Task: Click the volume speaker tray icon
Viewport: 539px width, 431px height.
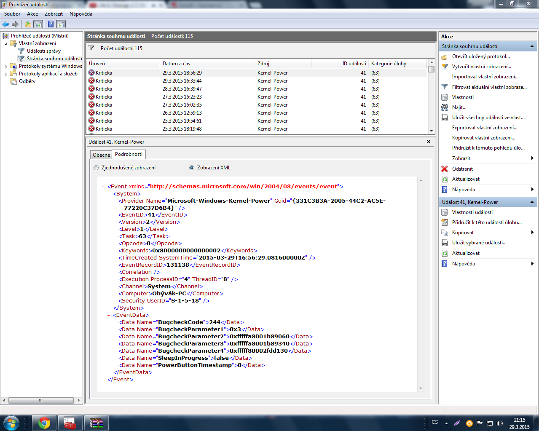Action: coord(500,423)
